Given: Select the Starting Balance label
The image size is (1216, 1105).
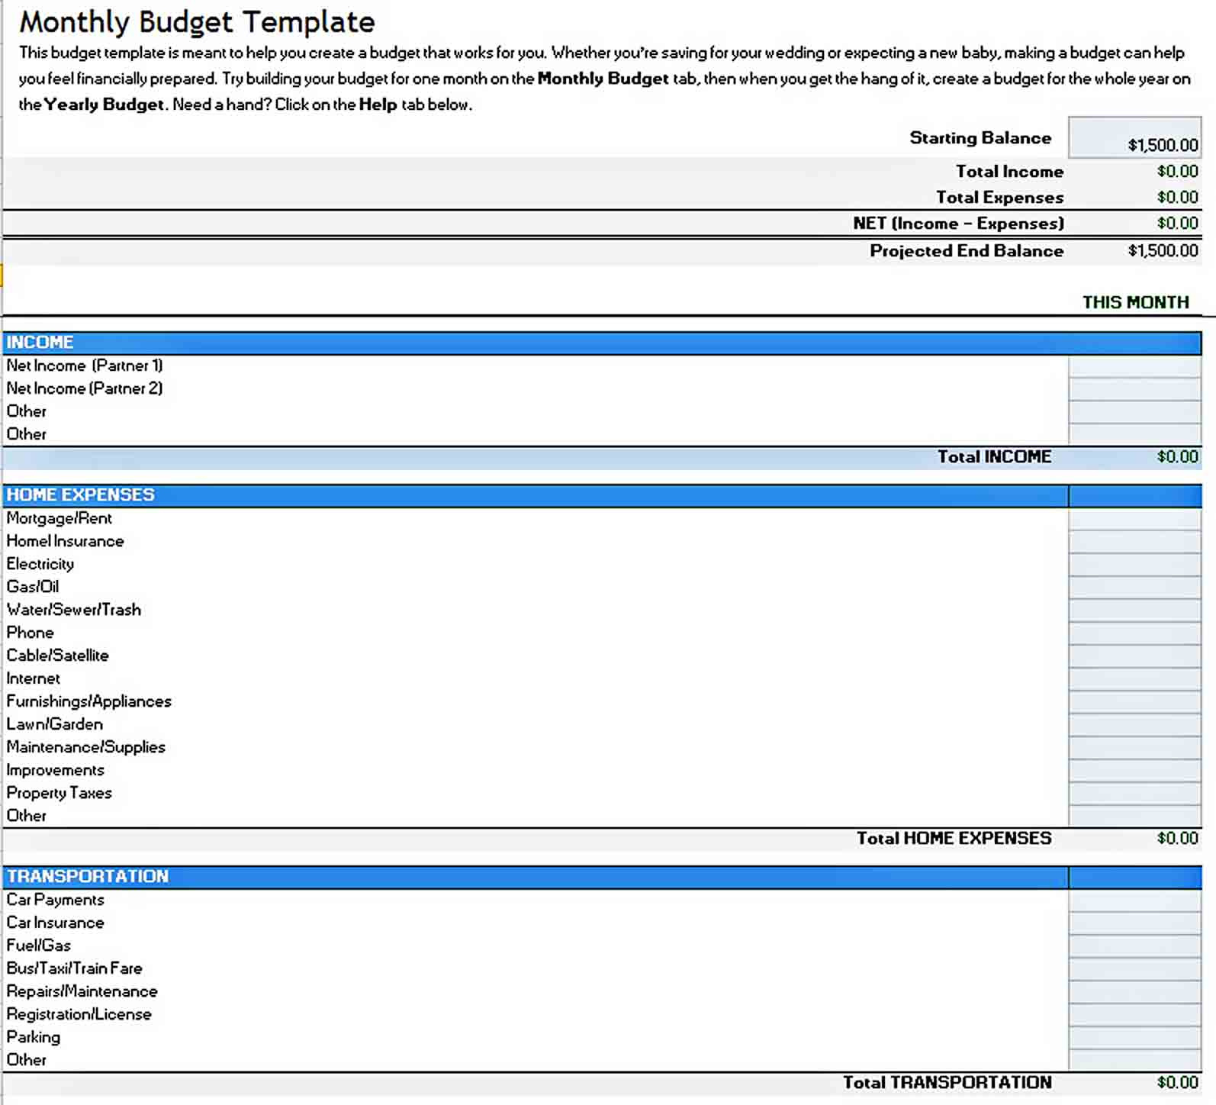Looking at the screenshot, I should 980,138.
